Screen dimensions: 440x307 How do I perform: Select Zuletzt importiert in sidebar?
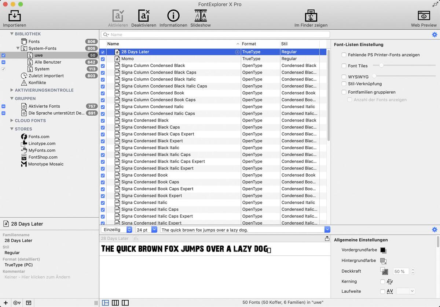[46, 76]
